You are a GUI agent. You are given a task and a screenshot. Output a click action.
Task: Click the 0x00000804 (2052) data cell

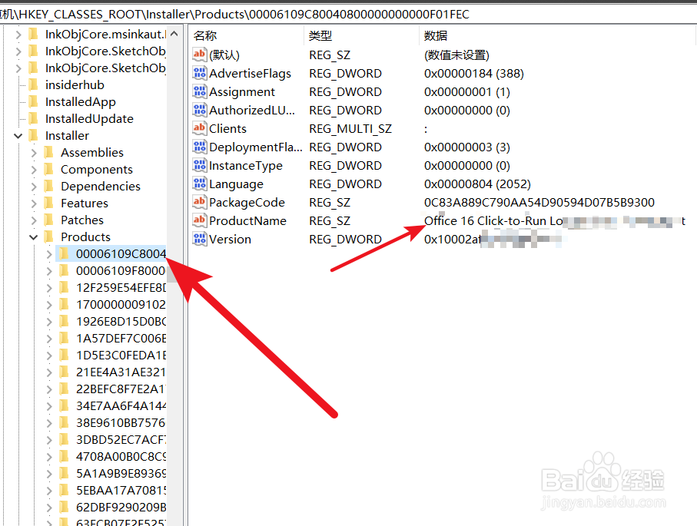[x=477, y=184]
